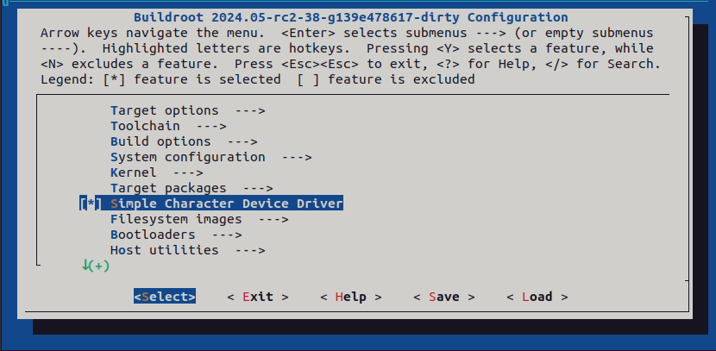Click the < Save > button
Screen dimensions: 716x351
[x=444, y=297]
